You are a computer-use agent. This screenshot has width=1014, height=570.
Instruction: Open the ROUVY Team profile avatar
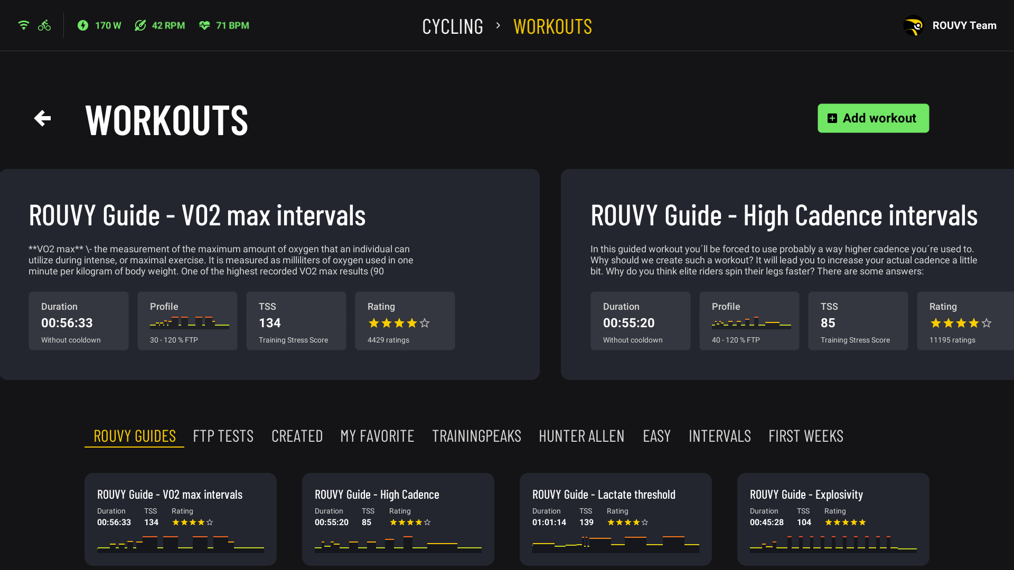tap(913, 26)
